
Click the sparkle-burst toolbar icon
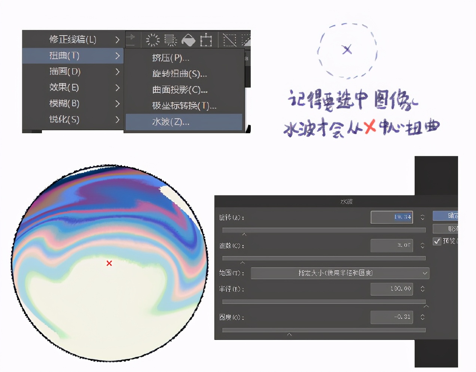tap(152, 40)
